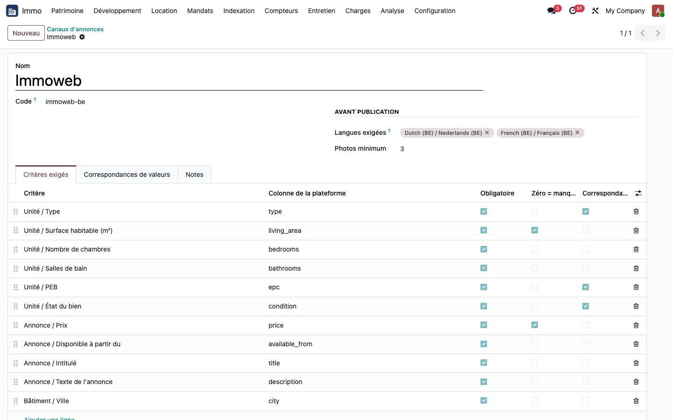
Task: Open the Mandats menu
Action: (x=200, y=11)
